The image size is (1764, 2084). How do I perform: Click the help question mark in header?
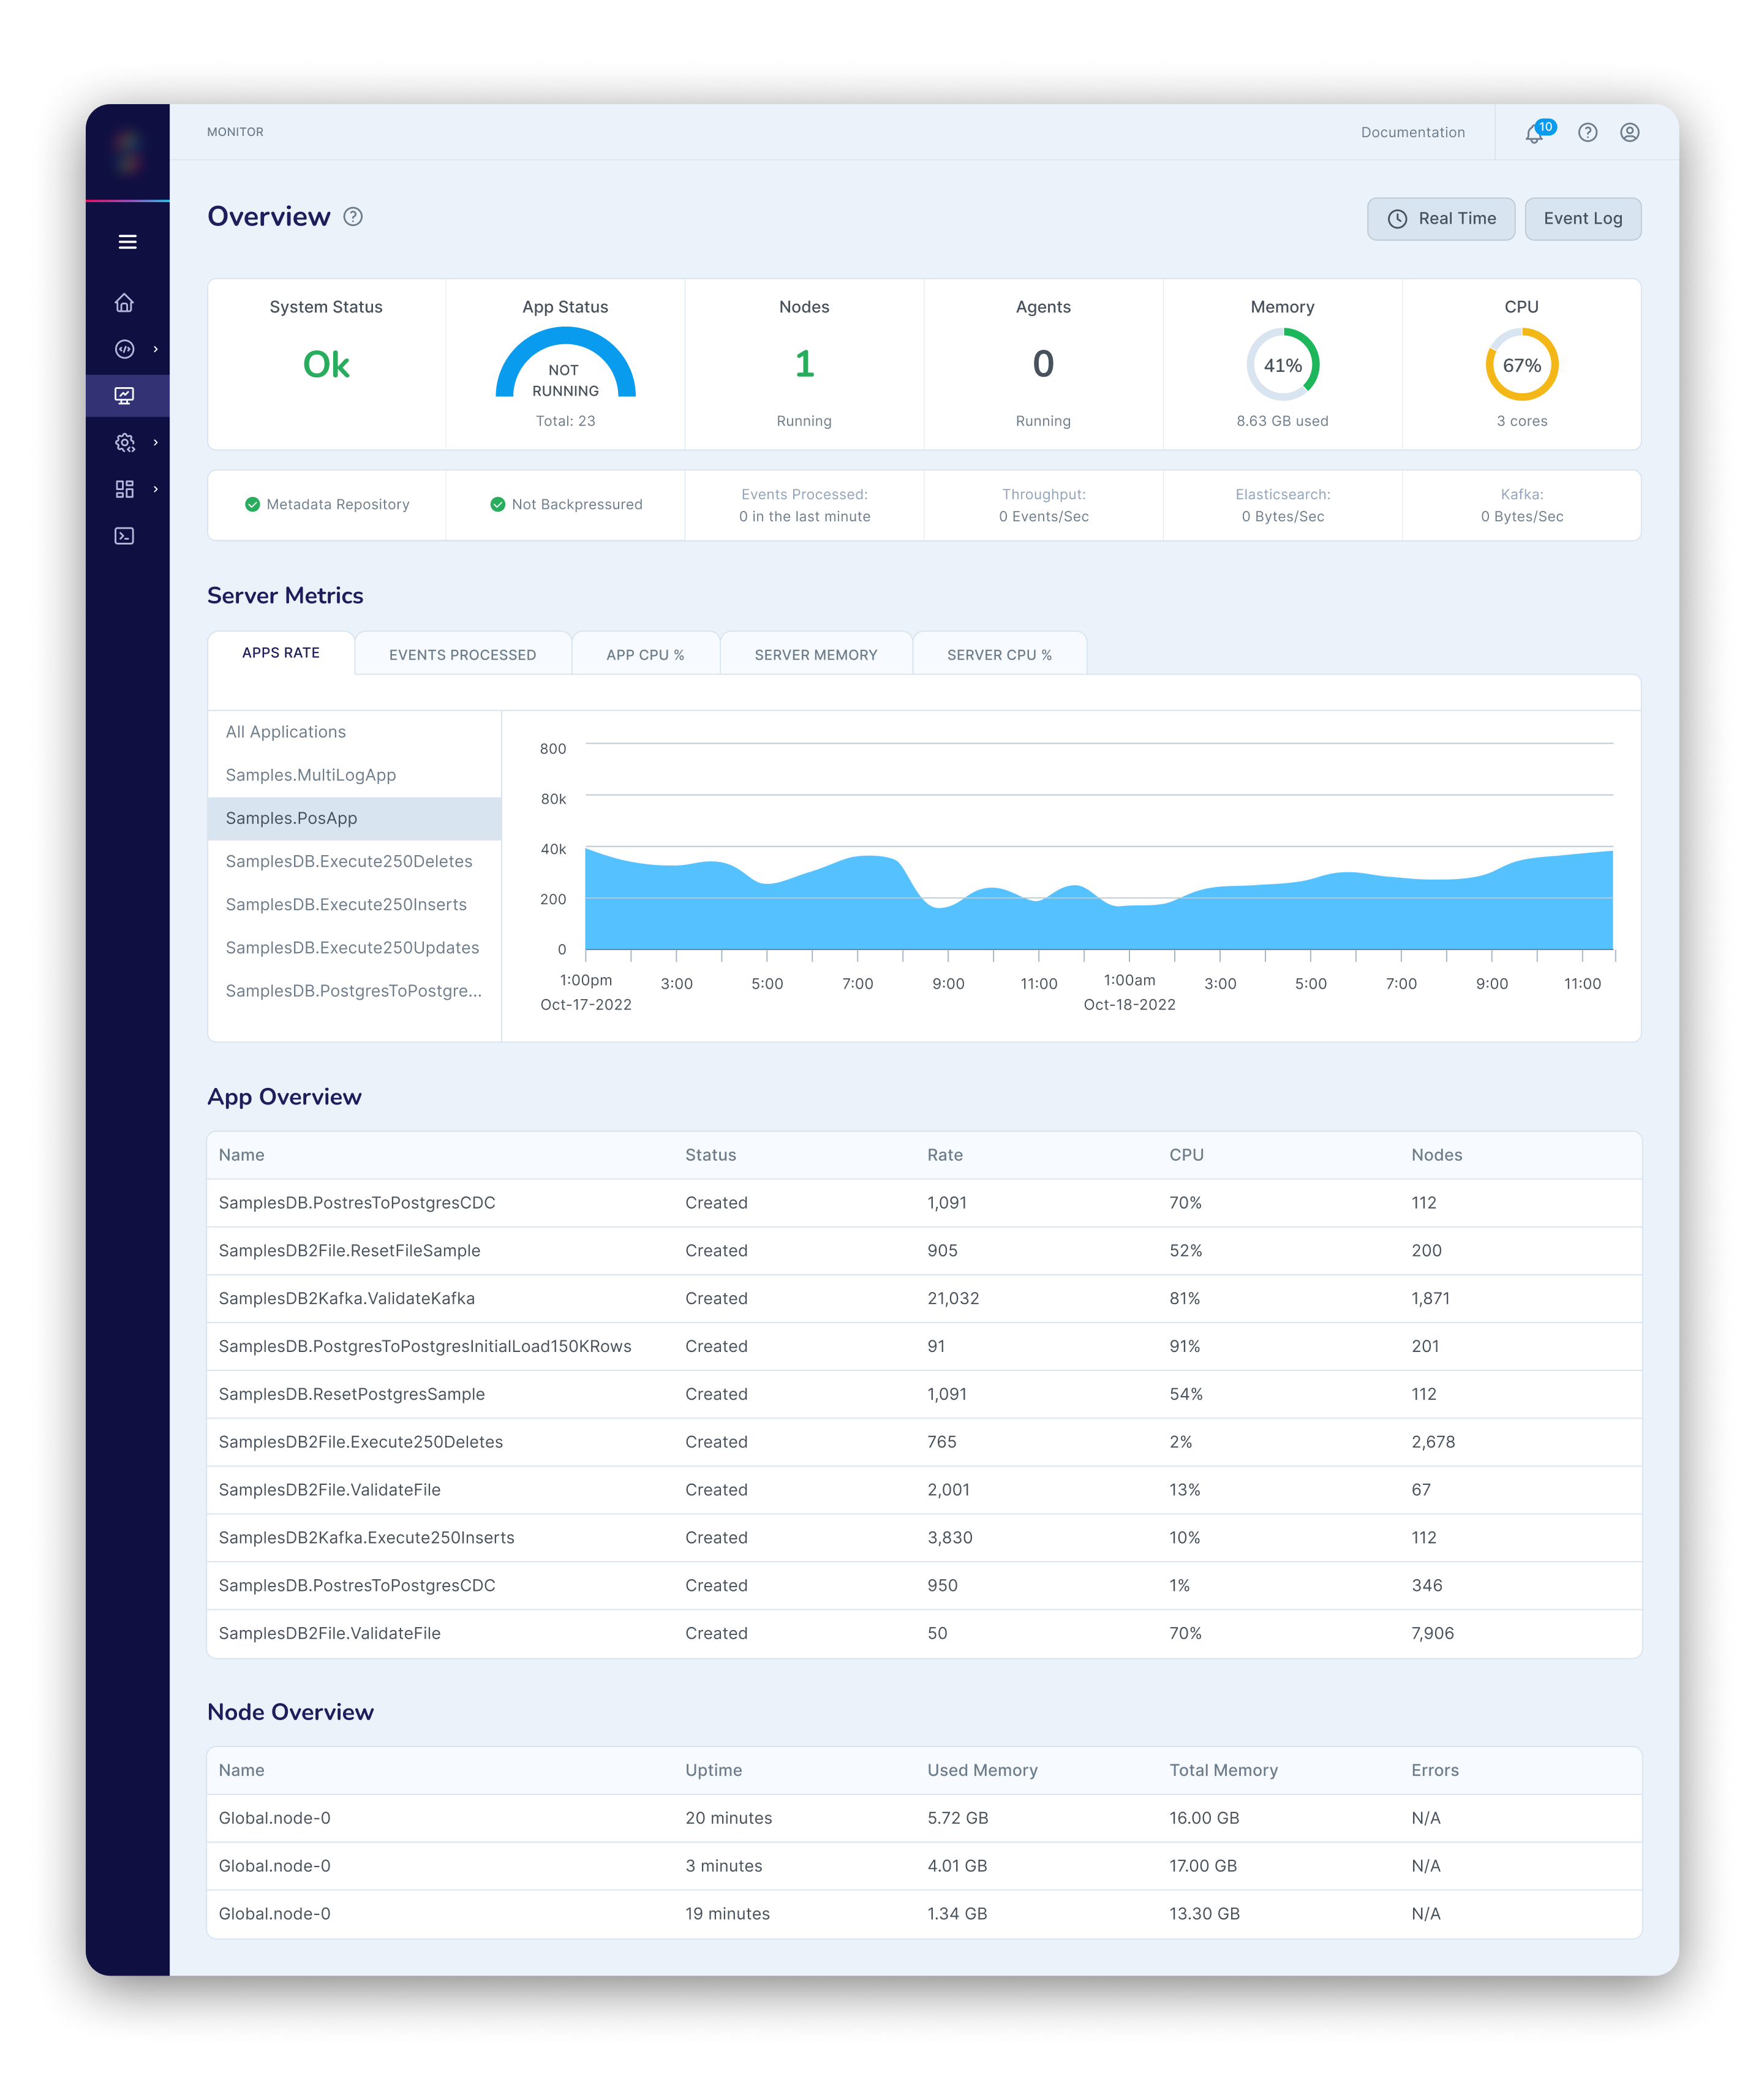[1587, 133]
